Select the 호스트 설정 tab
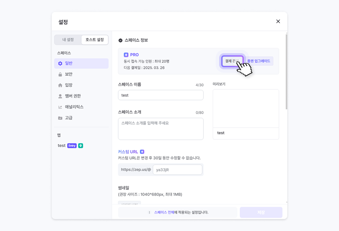 (95, 40)
